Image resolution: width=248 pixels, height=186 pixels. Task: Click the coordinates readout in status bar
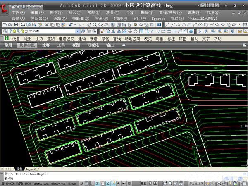point(55,184)
